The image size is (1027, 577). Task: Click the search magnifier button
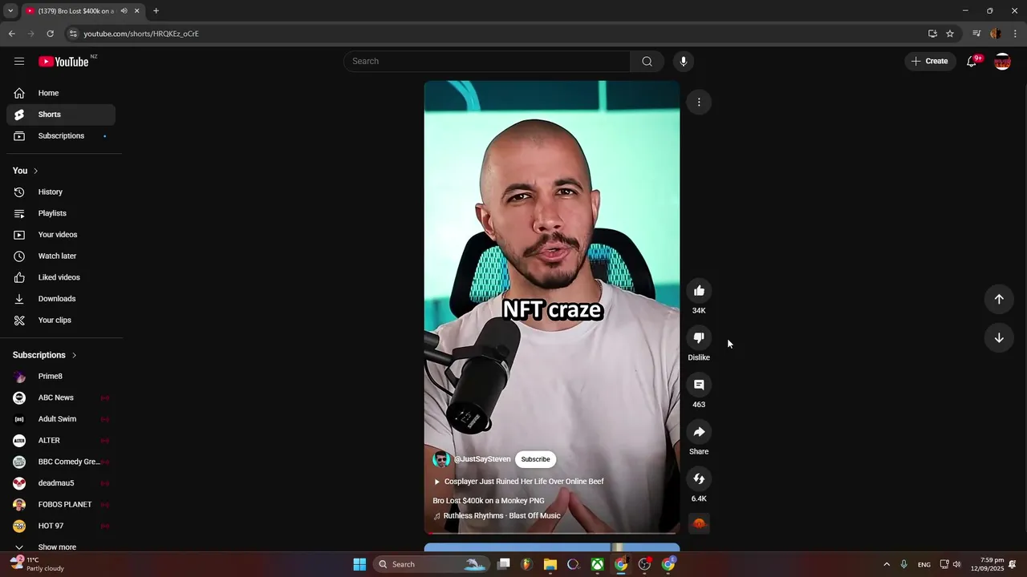[647, 61]
